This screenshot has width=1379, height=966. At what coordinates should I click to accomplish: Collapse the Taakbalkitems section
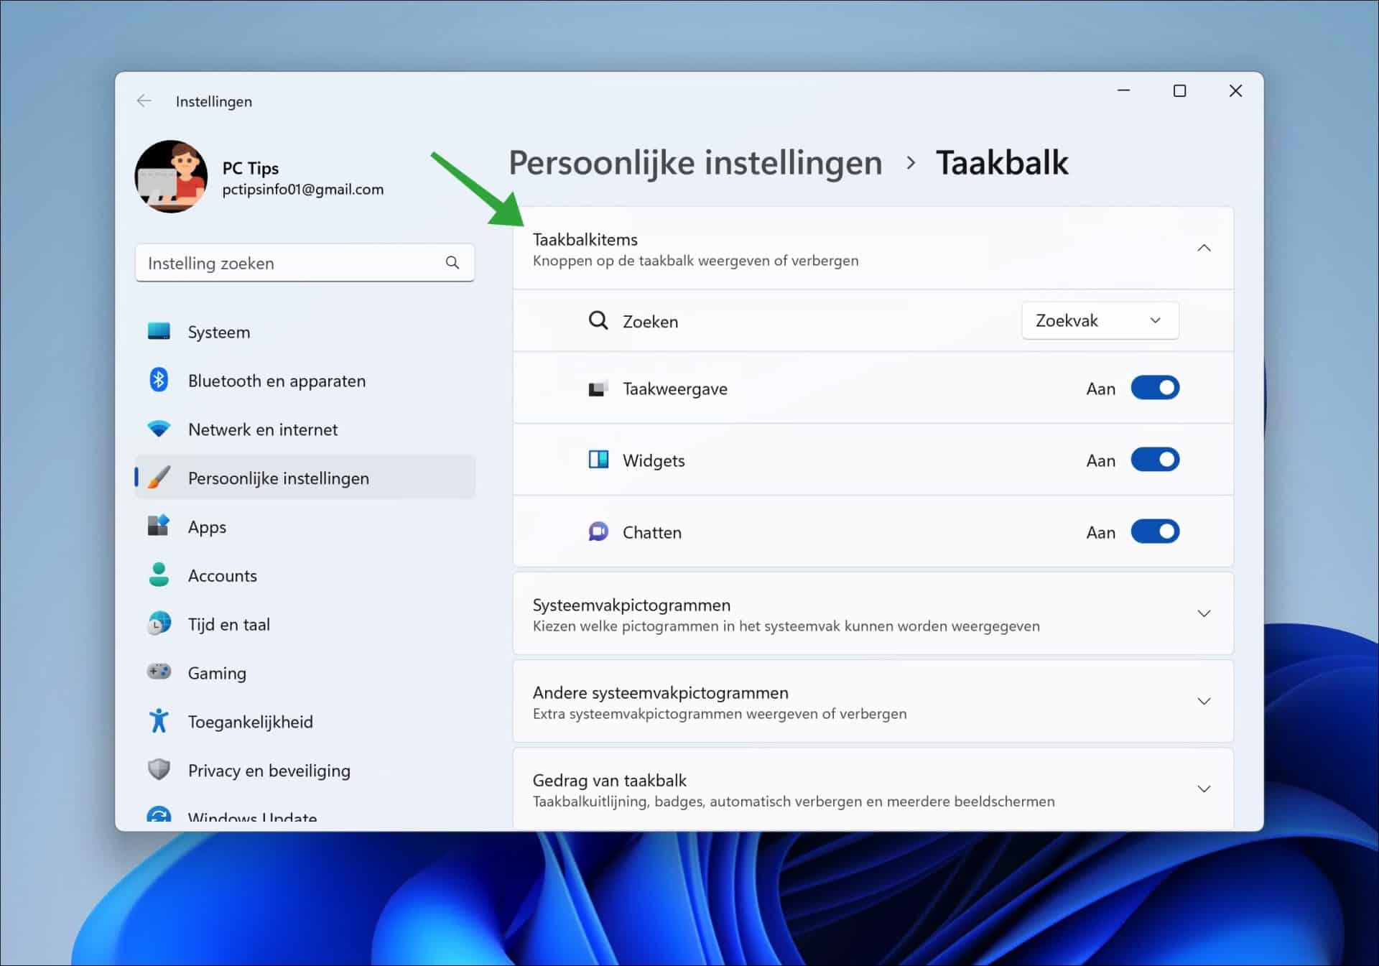click(1204, 247)
